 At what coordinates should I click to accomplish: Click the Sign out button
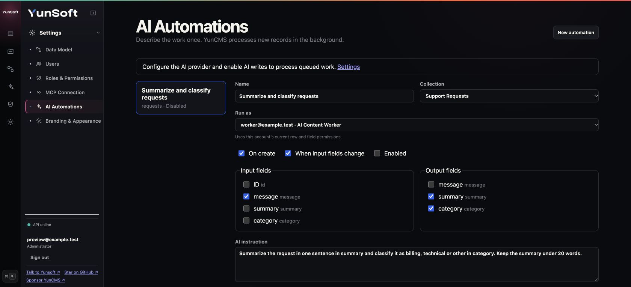click(x=40, y=257)
